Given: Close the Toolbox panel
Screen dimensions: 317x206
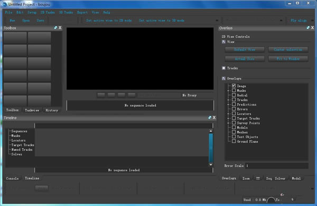Looking at the screenshot, I should pyautogui.click(x=60, y=27).
